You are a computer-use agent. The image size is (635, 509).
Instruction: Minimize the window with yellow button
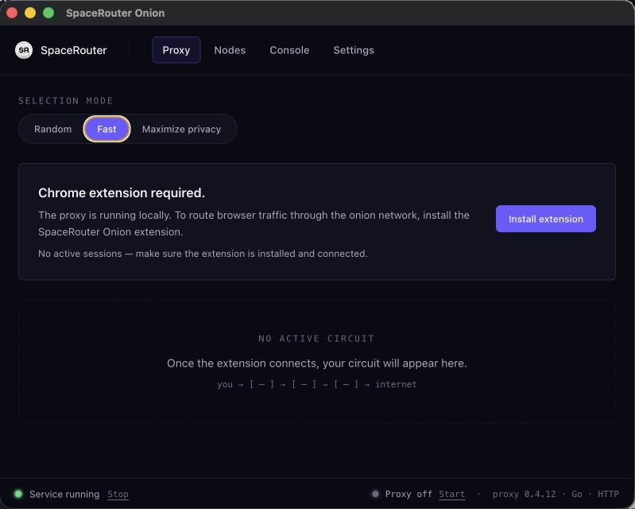[30, 13]
